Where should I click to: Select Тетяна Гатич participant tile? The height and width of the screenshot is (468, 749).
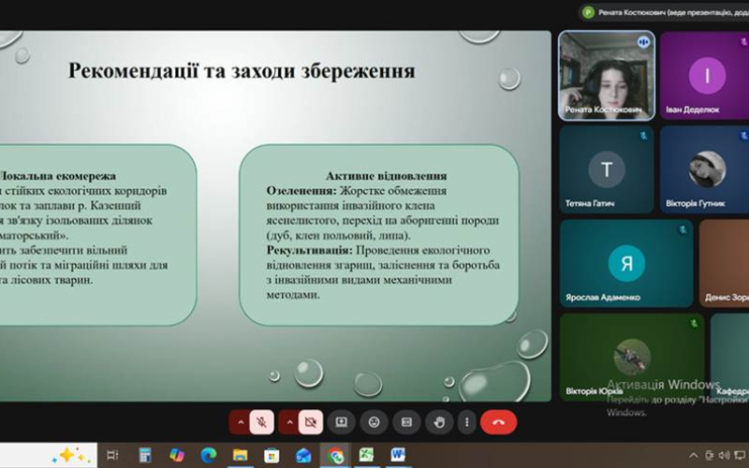point(607,169)
